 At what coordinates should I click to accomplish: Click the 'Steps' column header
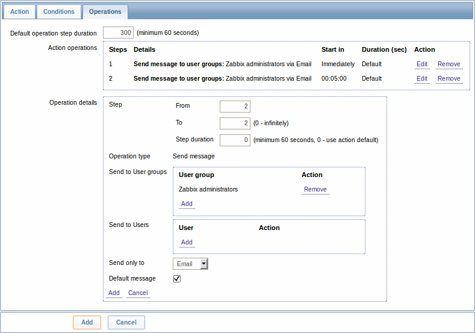click(x=118, y=50)
